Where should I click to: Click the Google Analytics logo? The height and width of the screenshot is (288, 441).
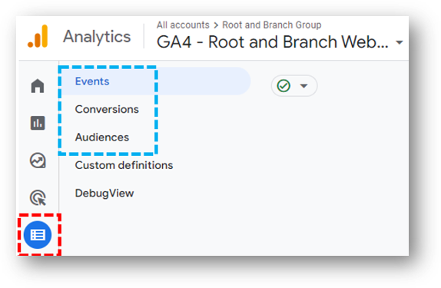click(38, 36)
